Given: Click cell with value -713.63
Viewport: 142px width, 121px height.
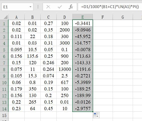Looking at the screenshot, I should [x=83, y=56].
